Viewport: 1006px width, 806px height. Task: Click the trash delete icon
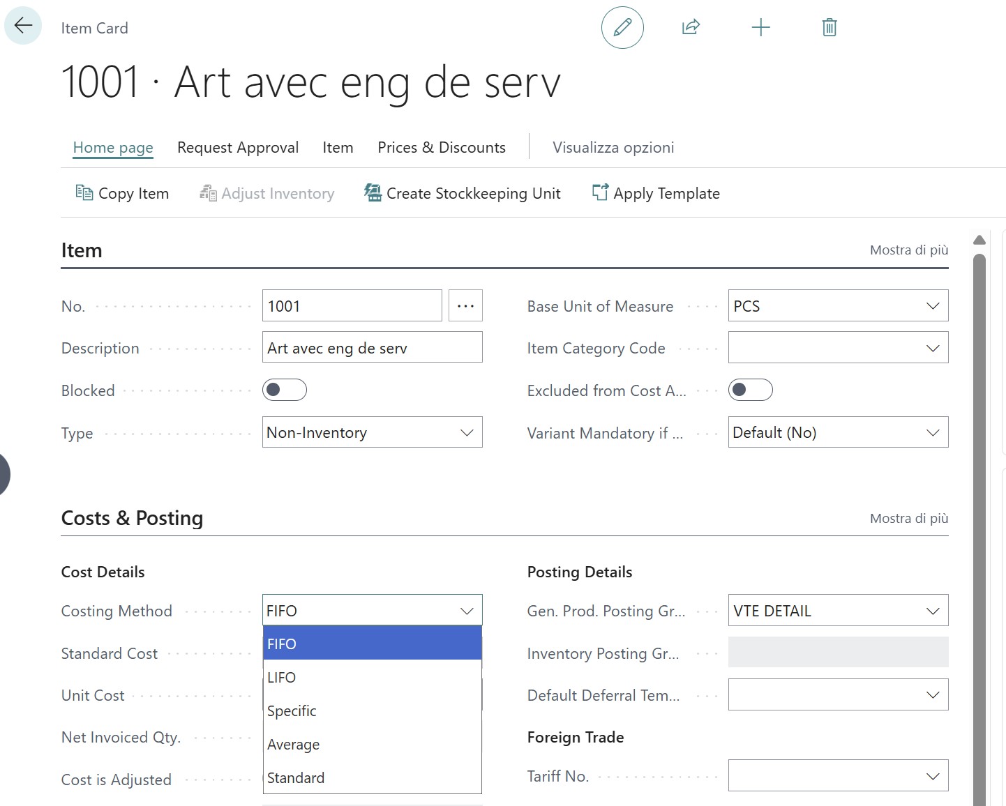(x=829, y=27)
